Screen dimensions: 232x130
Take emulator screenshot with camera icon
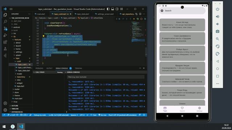tap(217, 31)
